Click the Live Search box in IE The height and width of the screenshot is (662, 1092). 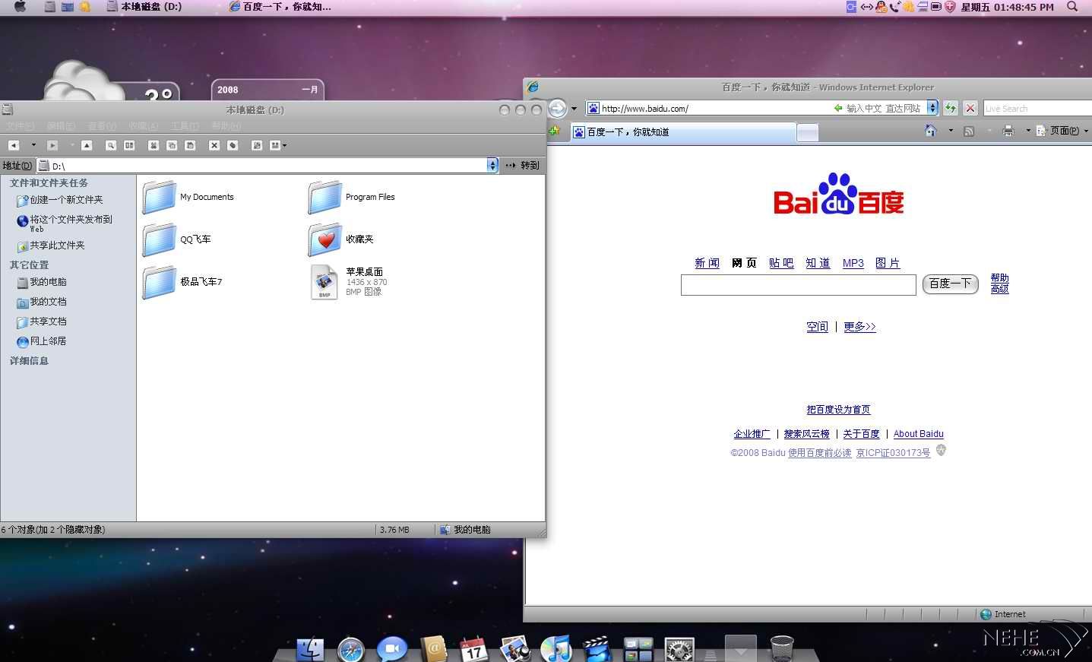click(x=1037, y=109)
